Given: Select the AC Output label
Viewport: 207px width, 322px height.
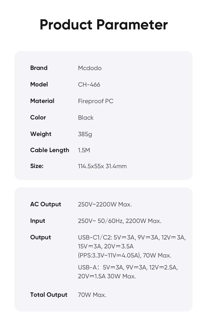Looking at the screenshot, I should (46, 204).
